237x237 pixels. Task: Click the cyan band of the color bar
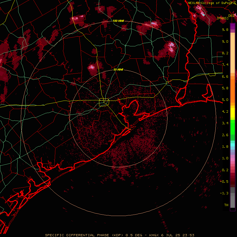[x=233, y=145]
